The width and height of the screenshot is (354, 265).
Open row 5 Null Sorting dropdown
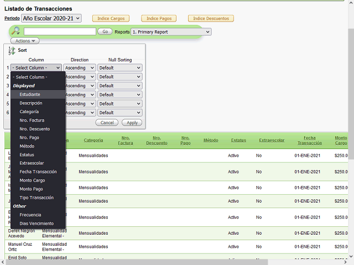[x=120, y=104]
